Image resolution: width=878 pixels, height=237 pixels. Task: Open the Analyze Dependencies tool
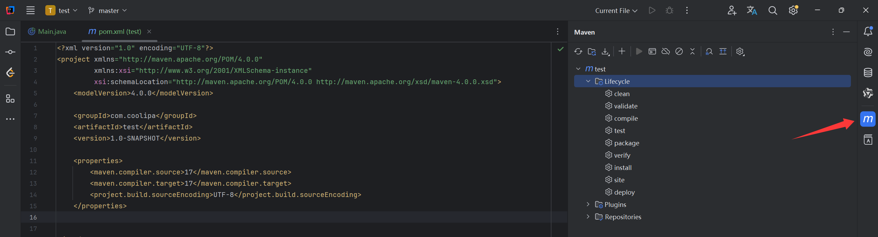click(x=709, y=52)
